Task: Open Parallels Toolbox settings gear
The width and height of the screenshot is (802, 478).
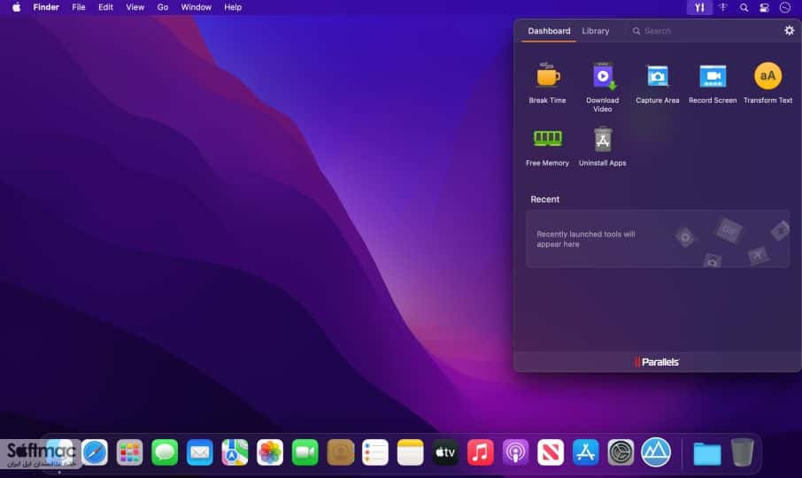Action: click(790, 31)
